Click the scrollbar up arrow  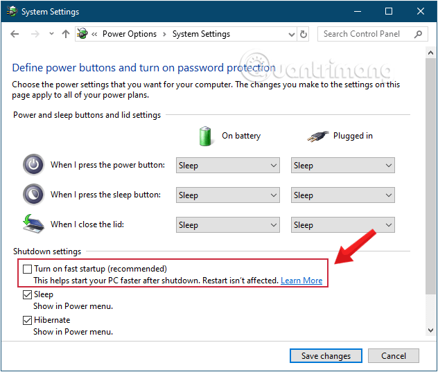coord(430,53)
